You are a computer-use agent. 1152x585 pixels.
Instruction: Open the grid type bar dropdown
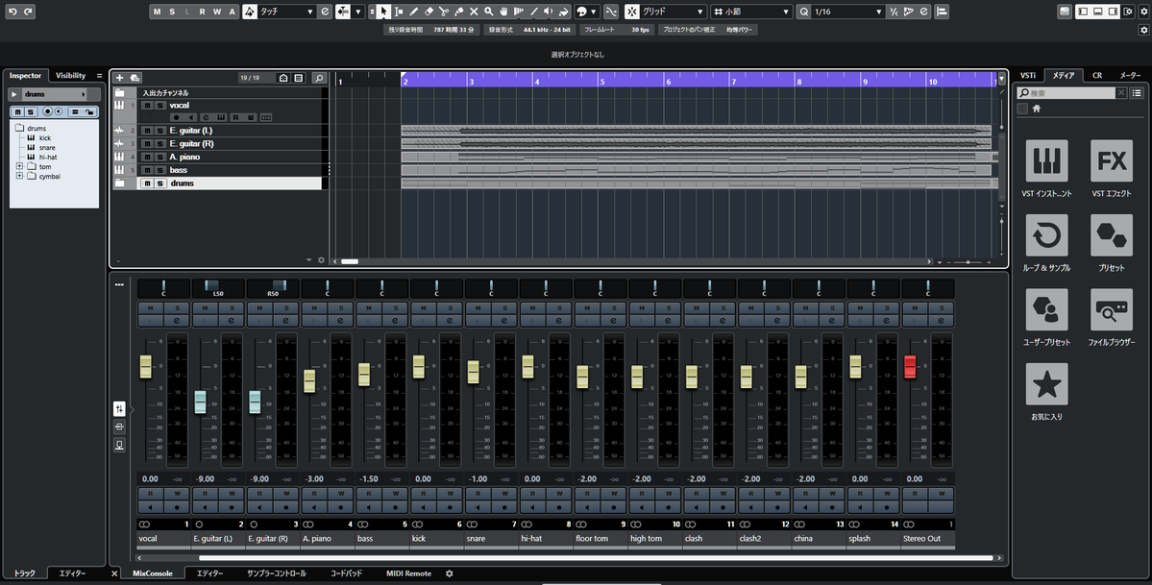click(x=751, y=12)
